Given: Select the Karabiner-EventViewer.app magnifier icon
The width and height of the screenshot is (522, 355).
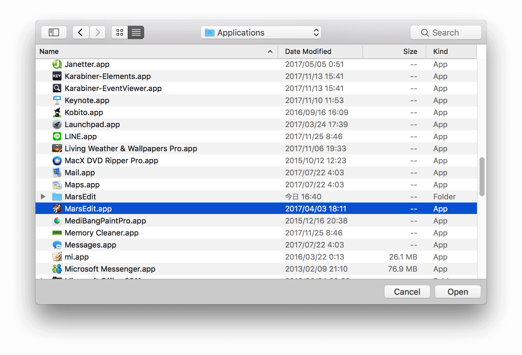Looking at the screenshot, I should (57, 88).
